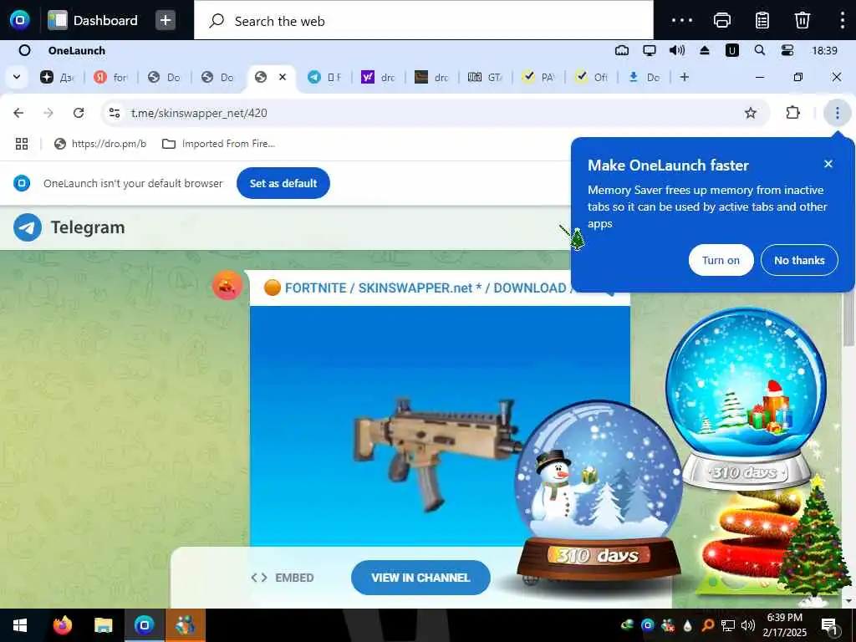The image size is (856, 642).
Task: Click the OneLaunch logo in top-left corner
Action: click(x=20, y=20)
